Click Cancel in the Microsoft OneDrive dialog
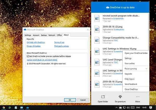 coord(83,100)
